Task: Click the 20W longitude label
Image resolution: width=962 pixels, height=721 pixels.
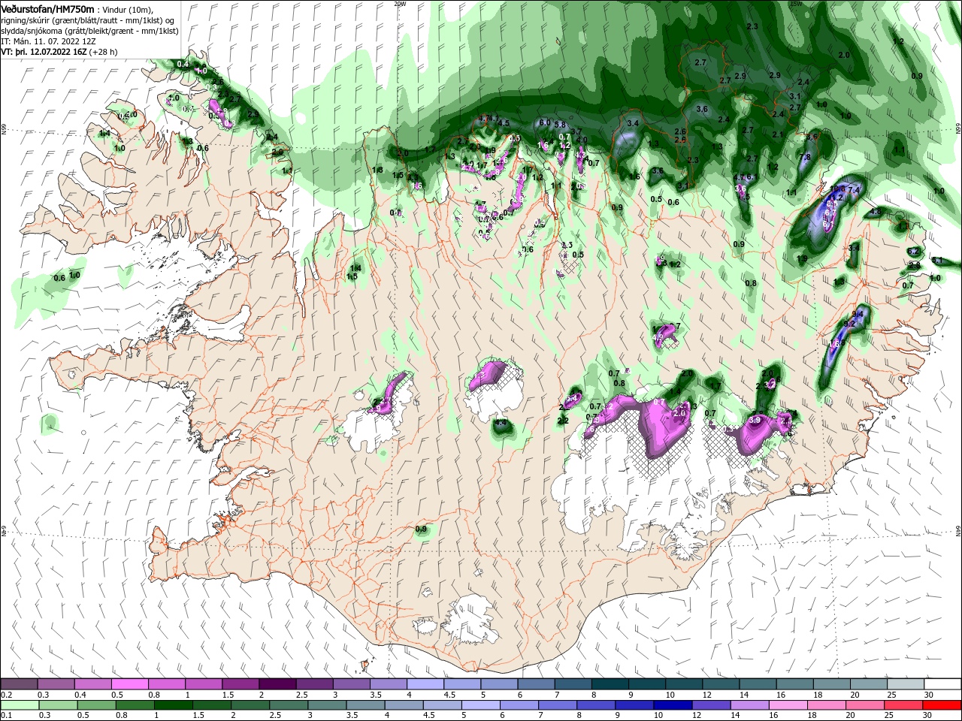Action: click(400, 4)
